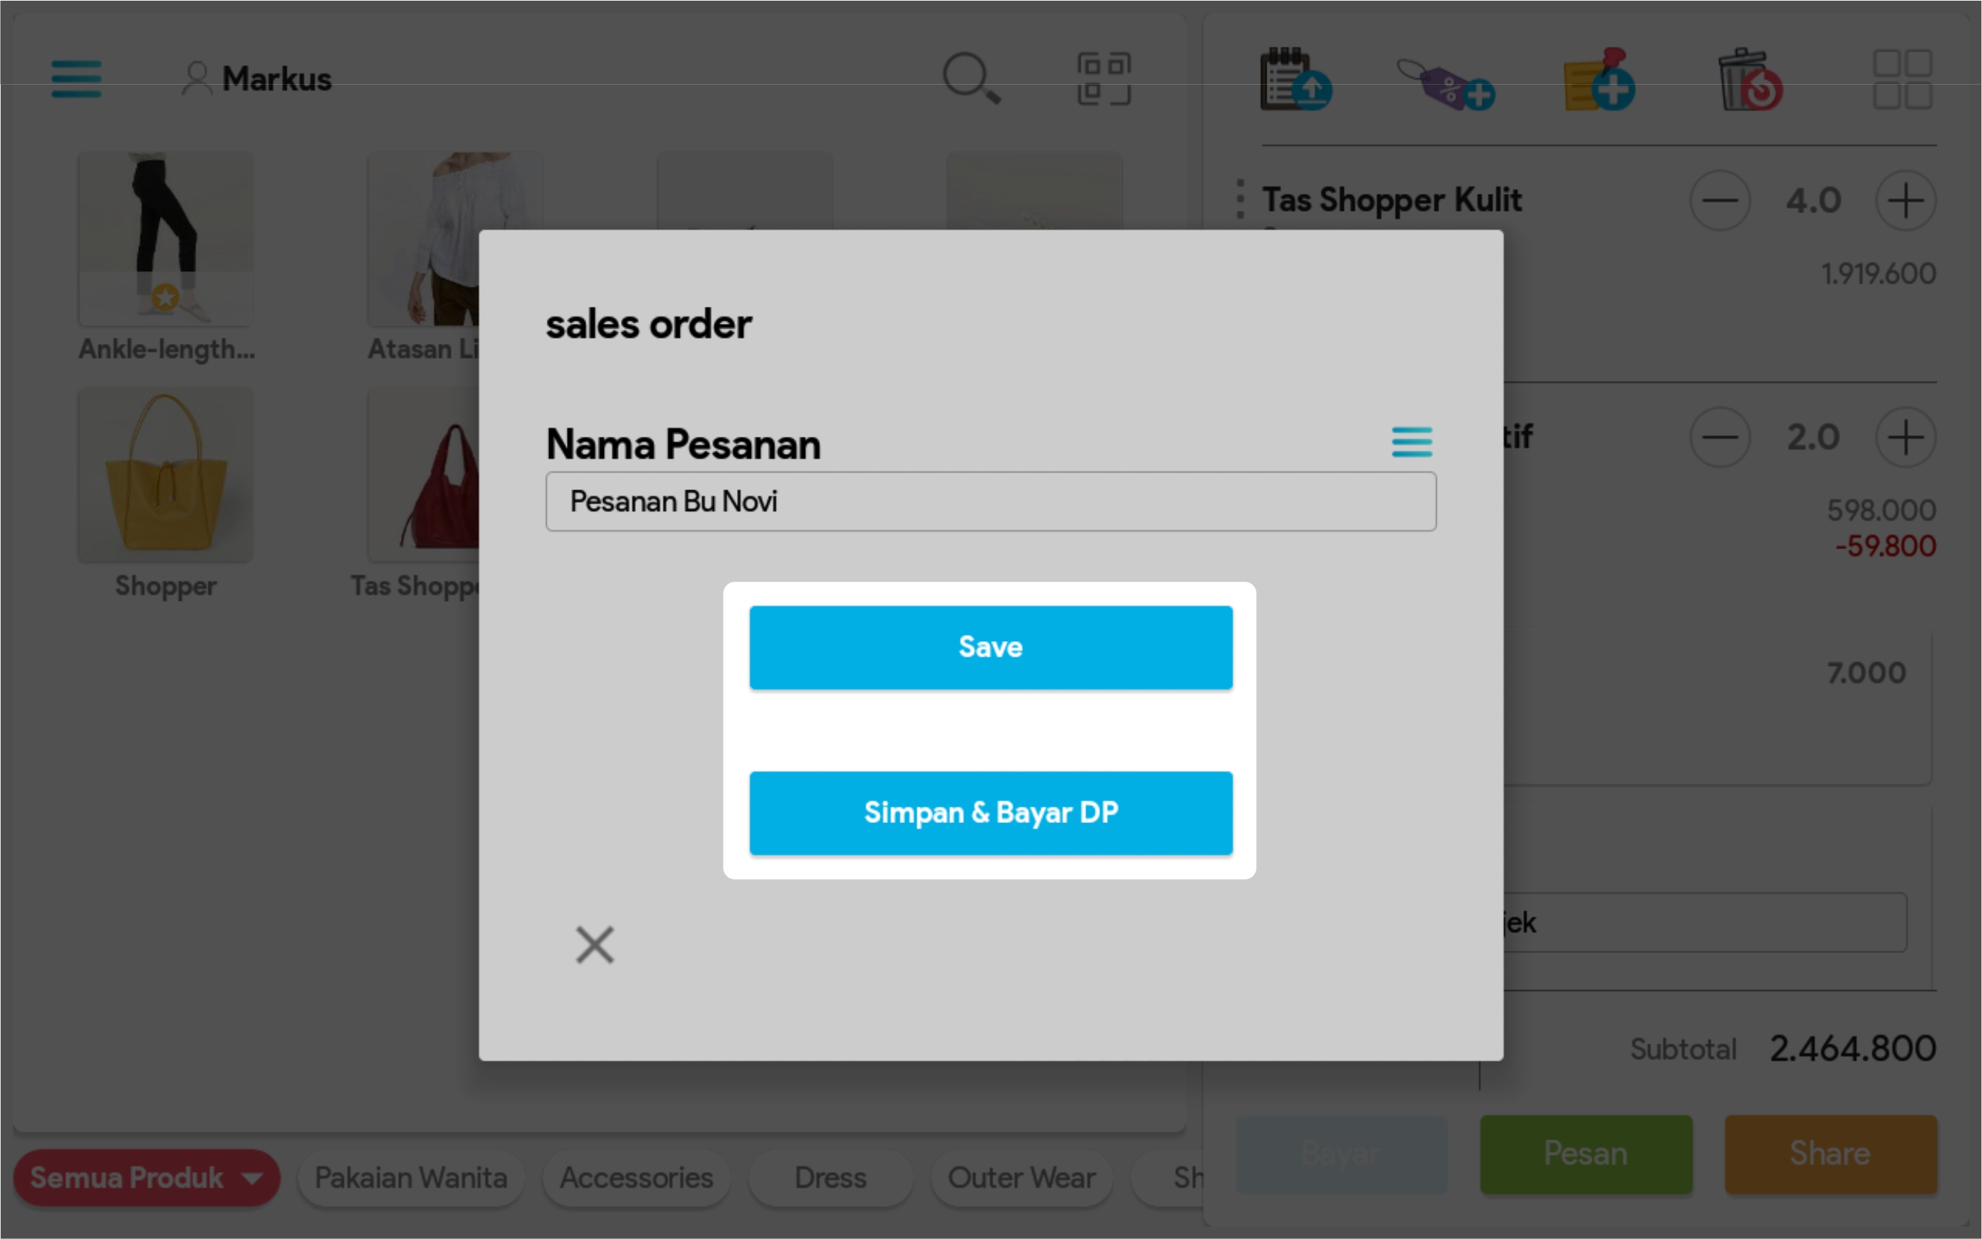Increase Tas Shopper Kulit quantity
This screenshot has width=1982, height=1239.
point(1905,201)
